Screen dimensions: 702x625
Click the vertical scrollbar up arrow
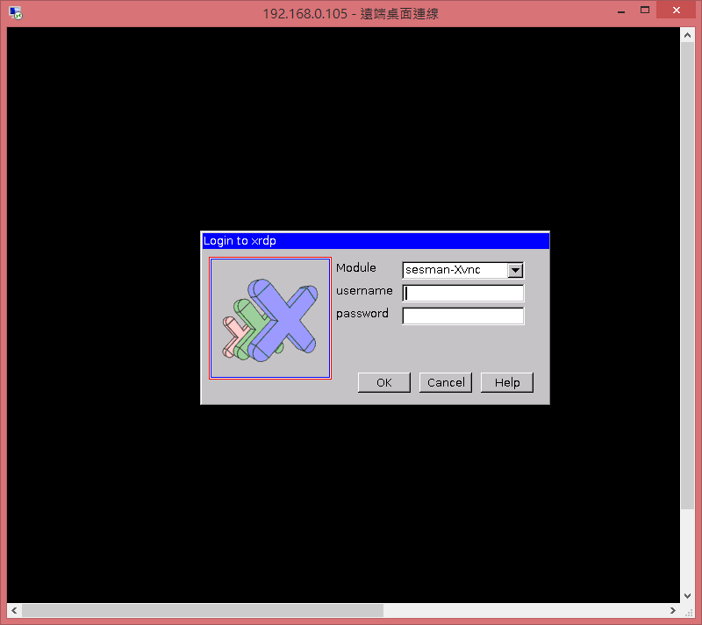coord(687,35)
